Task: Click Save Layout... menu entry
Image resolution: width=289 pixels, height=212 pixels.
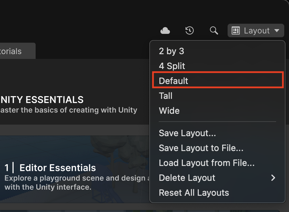Action: (x=187, y=133)
